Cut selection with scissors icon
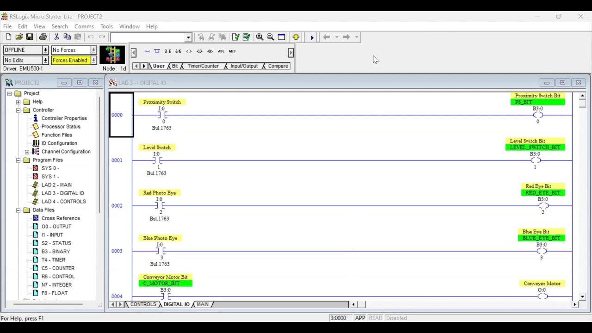Image resolution: width=592 pixels, height=333 pixels. coord(56,37)
